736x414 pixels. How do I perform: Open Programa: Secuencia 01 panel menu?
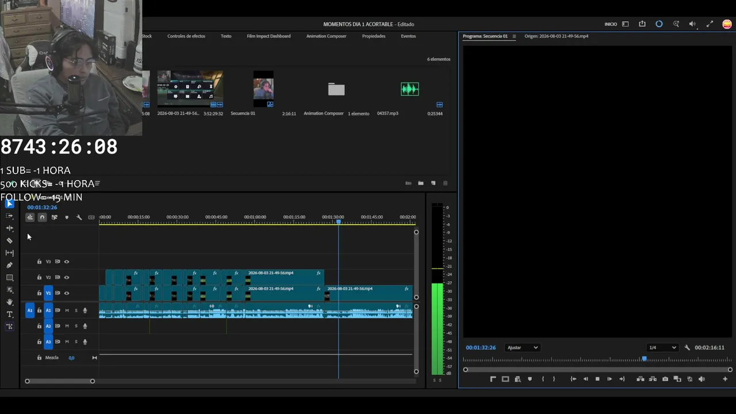(x=514, y=36)
